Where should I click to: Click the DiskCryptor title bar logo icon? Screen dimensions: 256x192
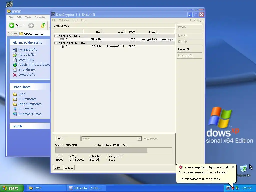click(x=53, y=15)
